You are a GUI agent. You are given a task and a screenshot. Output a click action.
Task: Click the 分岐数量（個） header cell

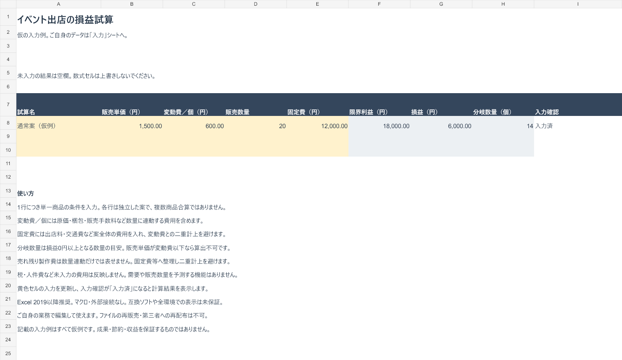pos(503,105)
